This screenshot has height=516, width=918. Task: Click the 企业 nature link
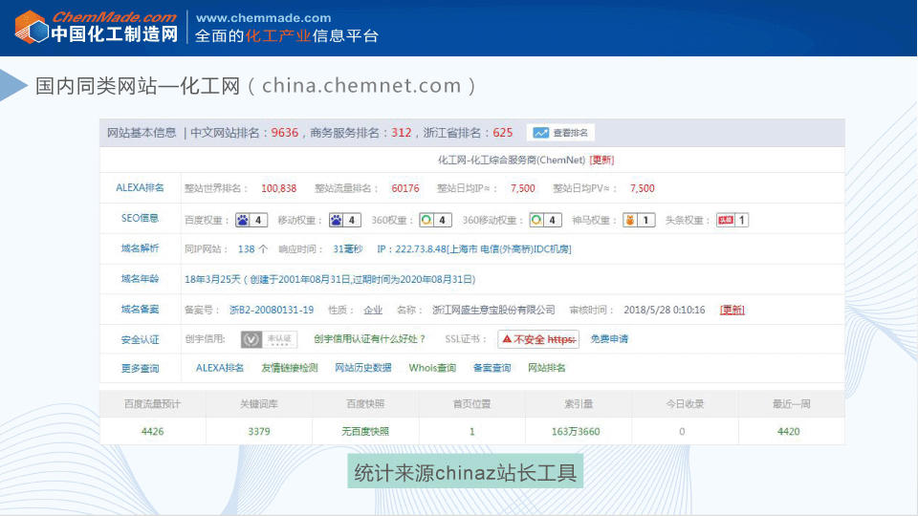[x=373, y=310]
